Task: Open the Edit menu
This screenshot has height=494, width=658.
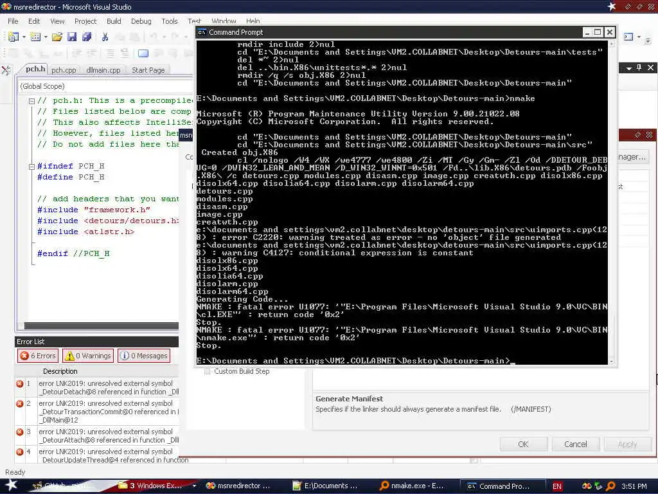Action: (x=34, y=21)
